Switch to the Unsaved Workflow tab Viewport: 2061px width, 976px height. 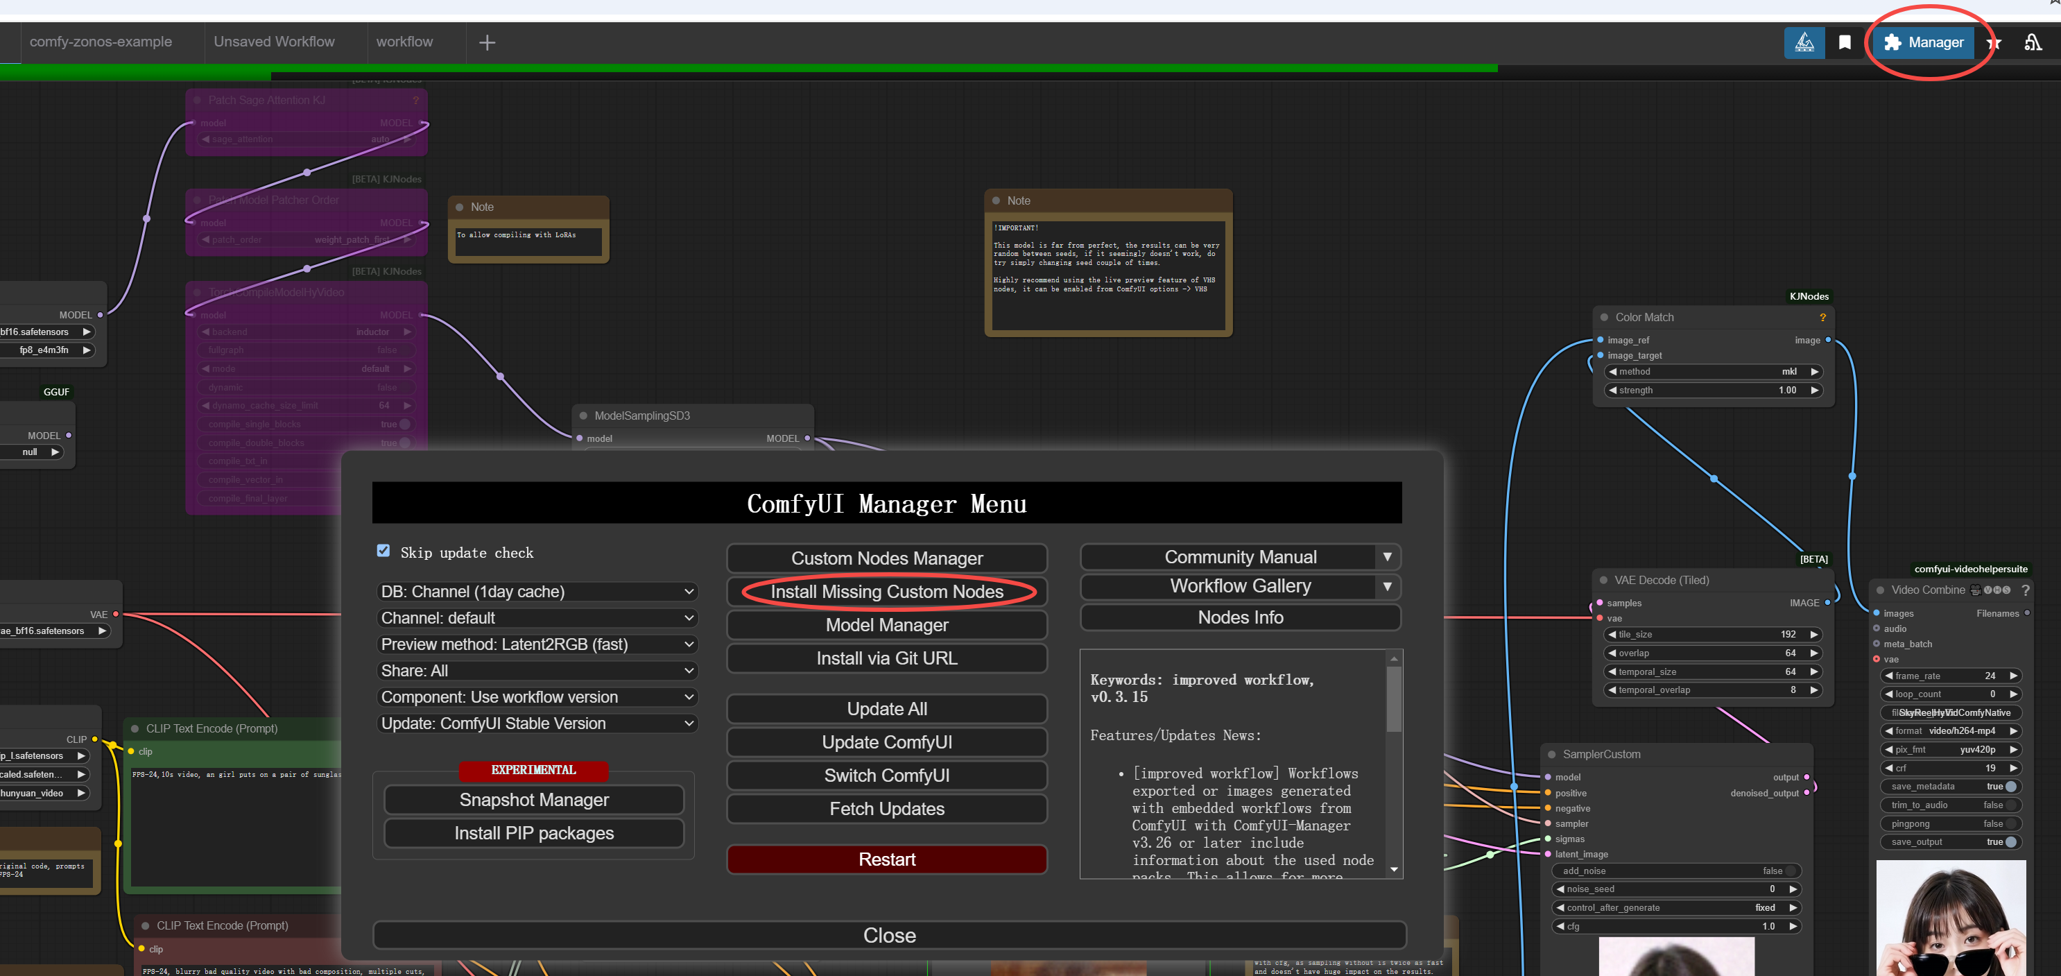(x=274, y=42)
